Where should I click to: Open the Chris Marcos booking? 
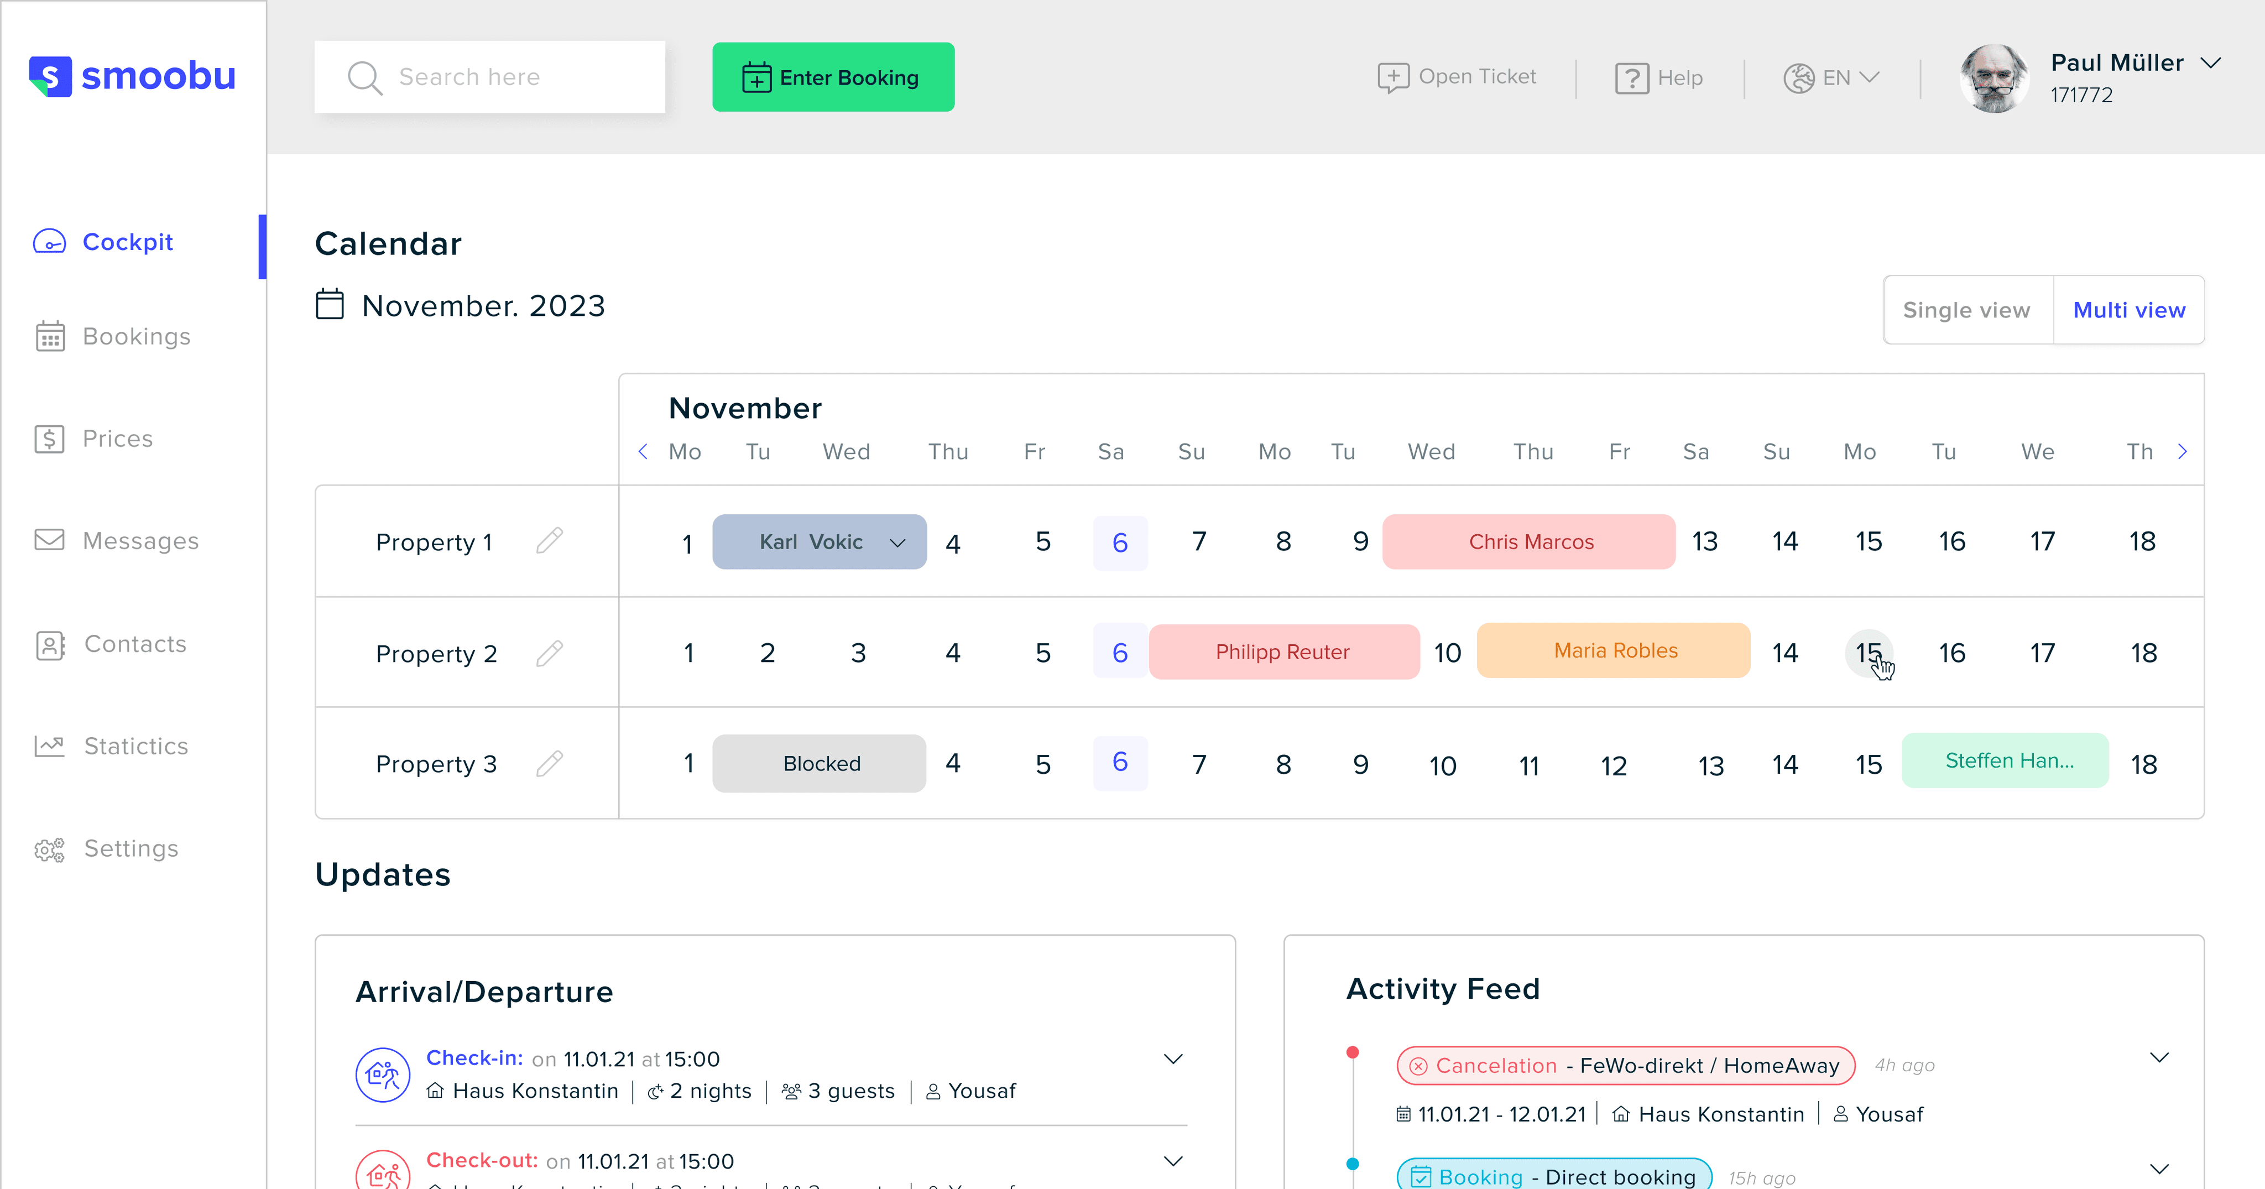[1529, 542]
